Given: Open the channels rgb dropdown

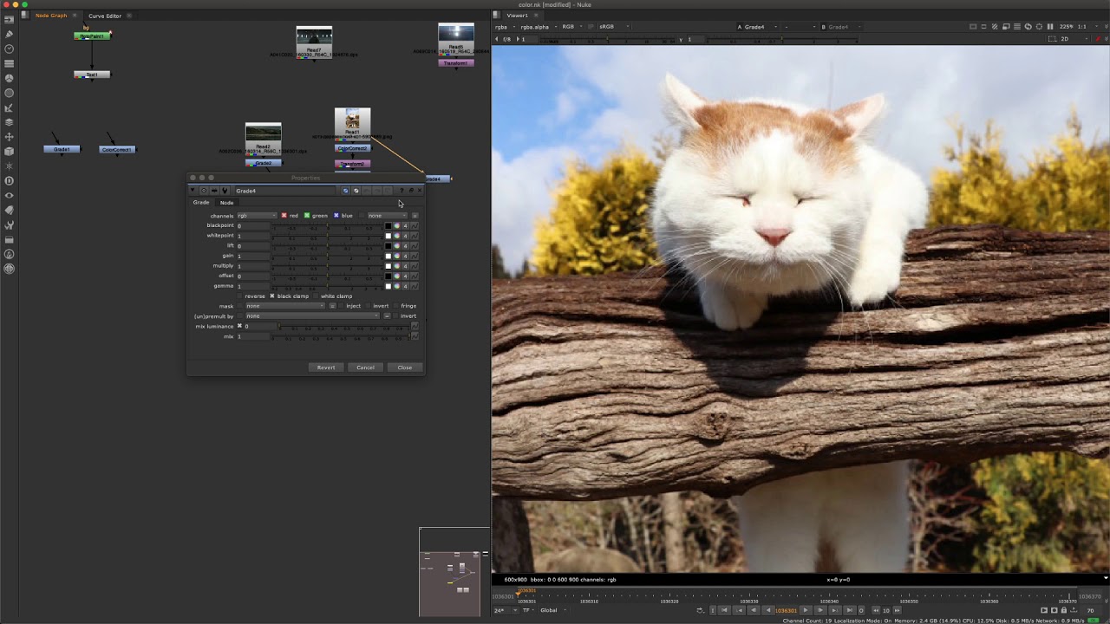Looking at the screenshot, I should click(257, 216).
